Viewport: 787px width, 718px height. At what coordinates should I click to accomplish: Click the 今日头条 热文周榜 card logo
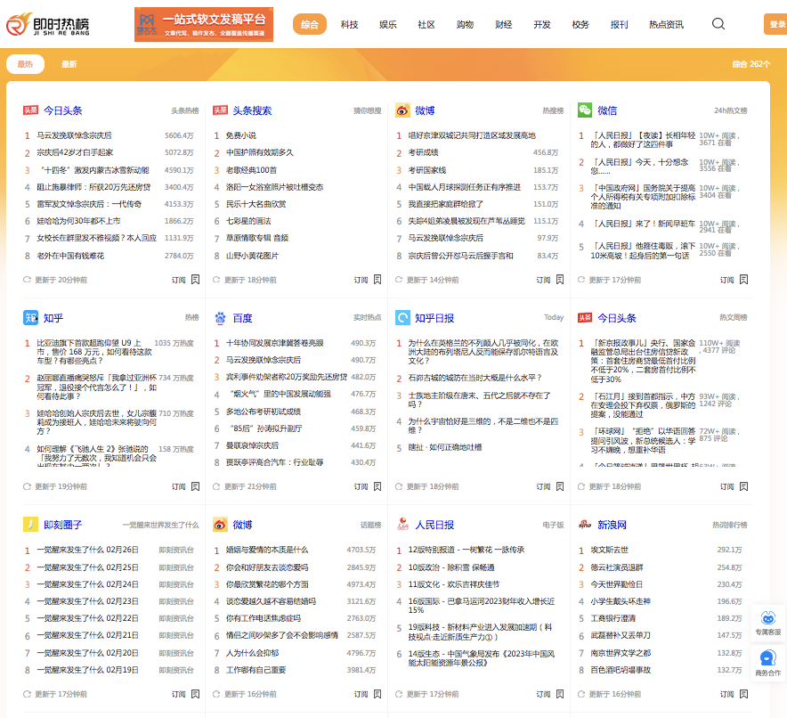click(x=585, y=317)
